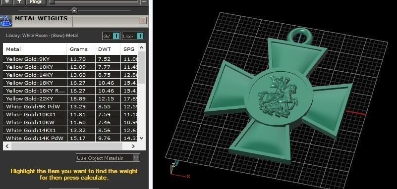Click the 7.77 DWT value
This screenshot has width=397, height=189.
pyautogui.click(x=104, y=67)
